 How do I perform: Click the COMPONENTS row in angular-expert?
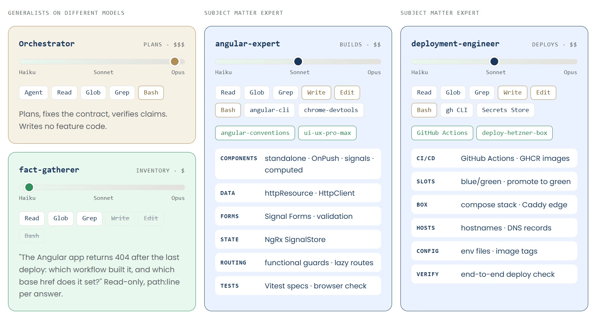tap(298, 164)
